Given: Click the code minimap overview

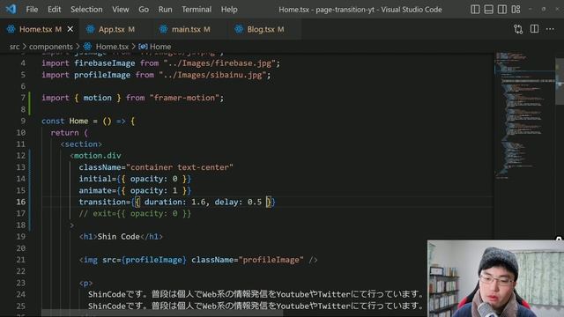Looking at the screenshot, I should click(524, 115).
